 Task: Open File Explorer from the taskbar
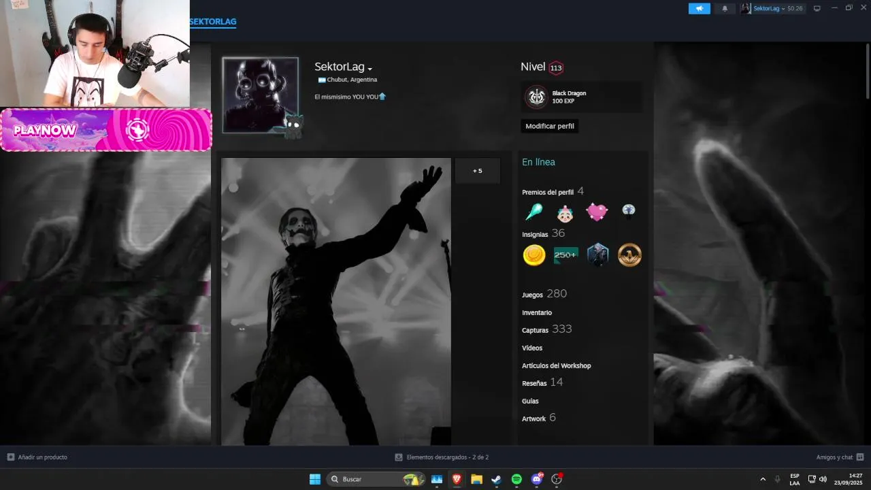click(x=476, y=479)
